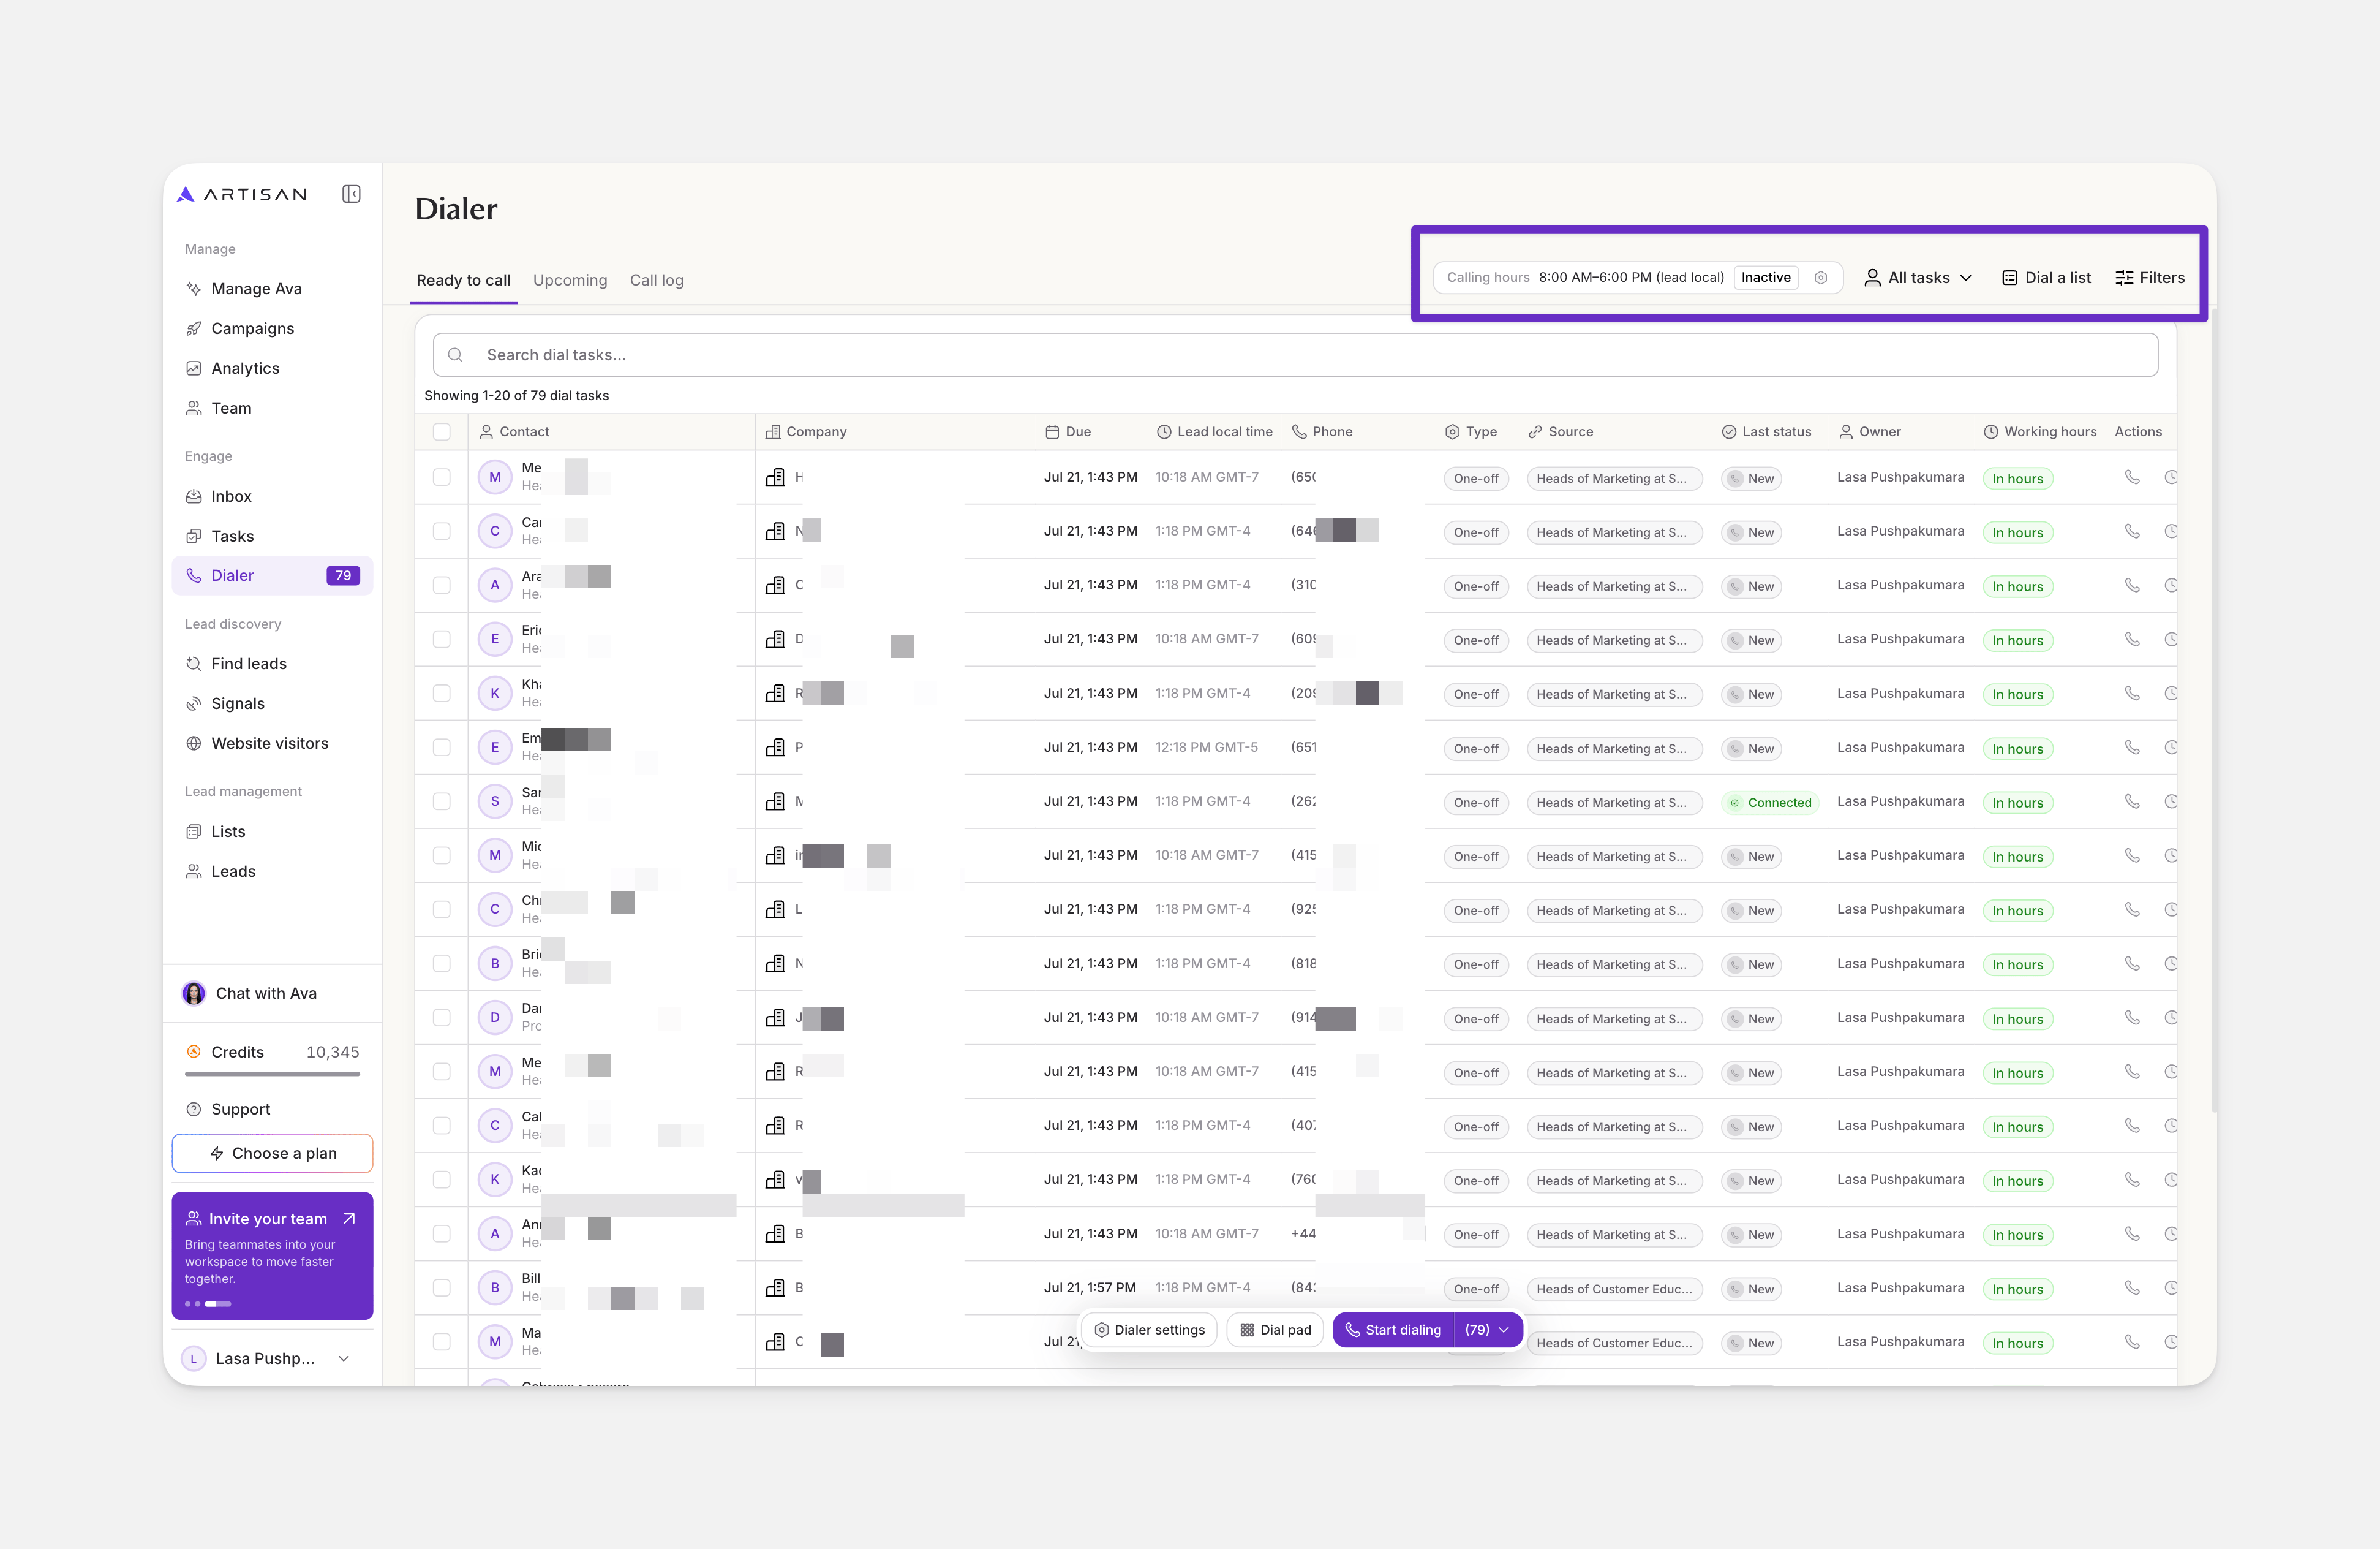Focus the Search dial tasks field

click(1295, 355)
